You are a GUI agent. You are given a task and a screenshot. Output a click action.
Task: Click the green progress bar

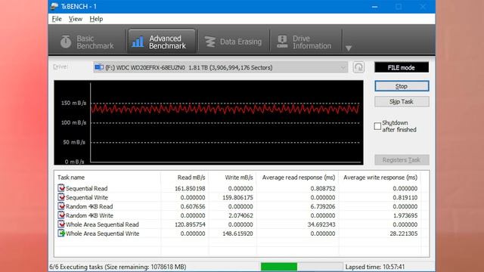pyautogui.click(x=279, y=267)
